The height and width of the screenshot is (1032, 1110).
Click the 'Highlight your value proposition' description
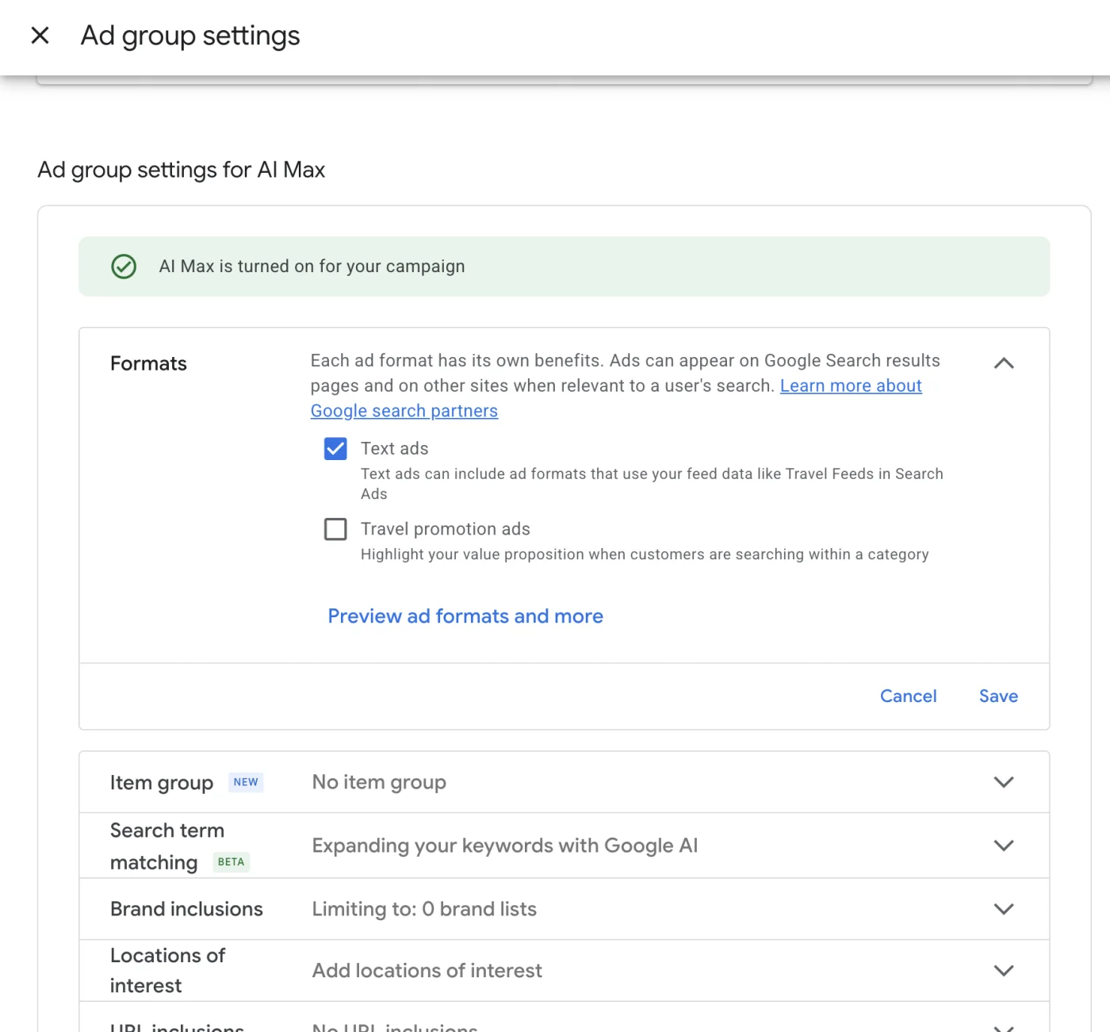tap(645, 554)
